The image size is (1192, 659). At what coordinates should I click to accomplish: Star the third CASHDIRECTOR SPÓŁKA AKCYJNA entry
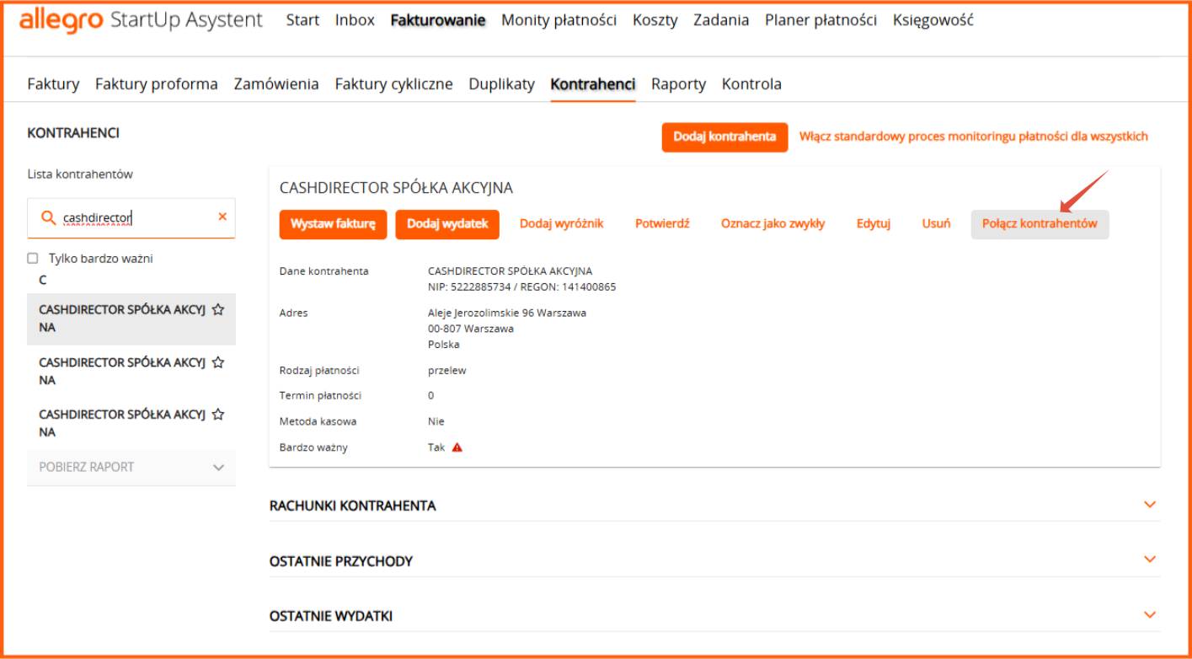(x=218, y=415)
